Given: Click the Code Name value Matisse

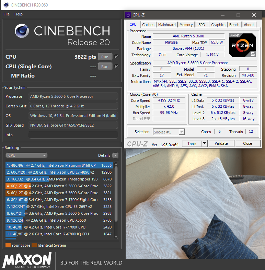Looking at the screenshot, I should coord(171,42).
